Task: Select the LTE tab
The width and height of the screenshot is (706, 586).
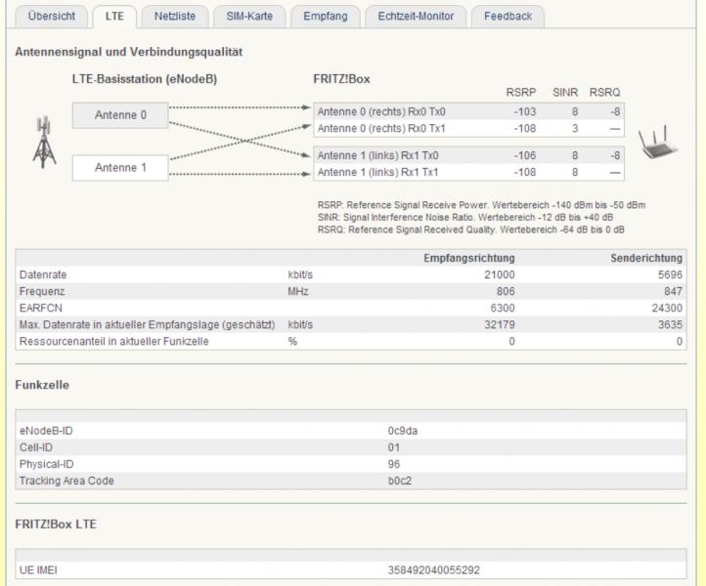Action: click(114, 17)
